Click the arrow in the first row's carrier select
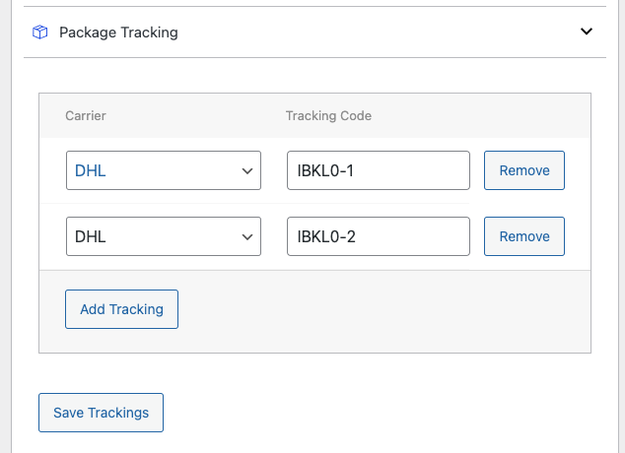 [247, 171]
